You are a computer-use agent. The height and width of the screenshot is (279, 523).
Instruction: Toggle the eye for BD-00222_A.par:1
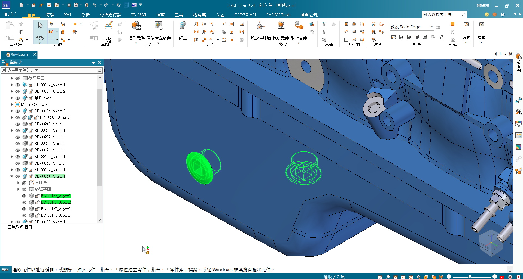click(18, 144)
